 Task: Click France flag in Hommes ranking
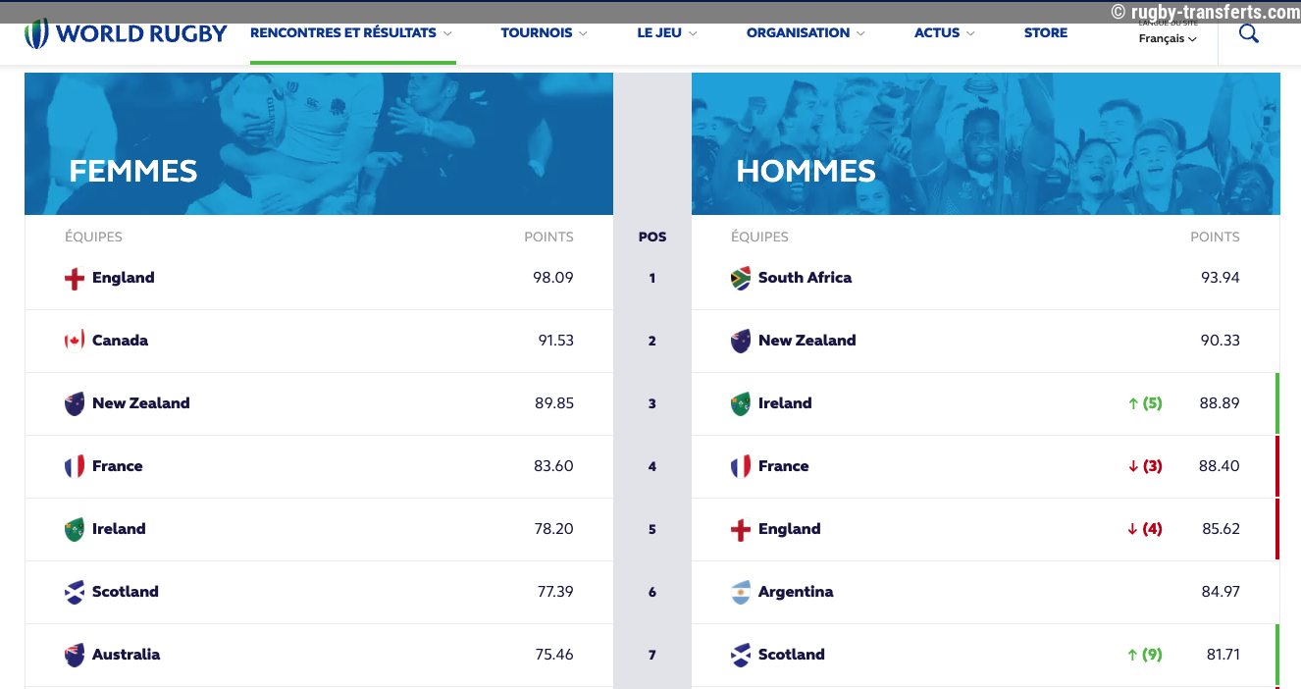coord(741,466)
